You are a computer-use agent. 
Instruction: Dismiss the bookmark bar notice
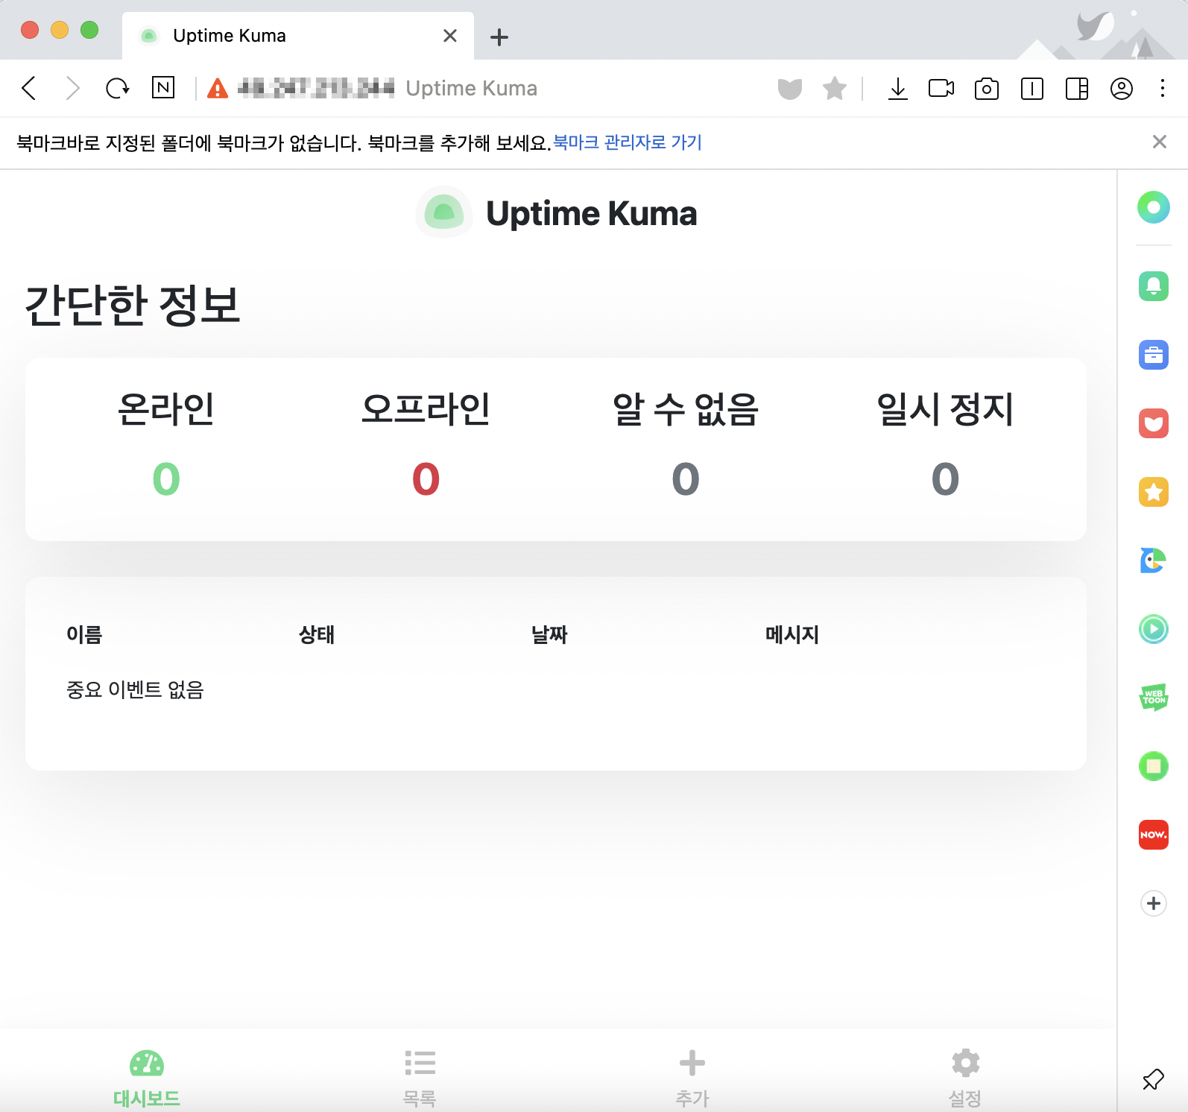click(1160, 142)
